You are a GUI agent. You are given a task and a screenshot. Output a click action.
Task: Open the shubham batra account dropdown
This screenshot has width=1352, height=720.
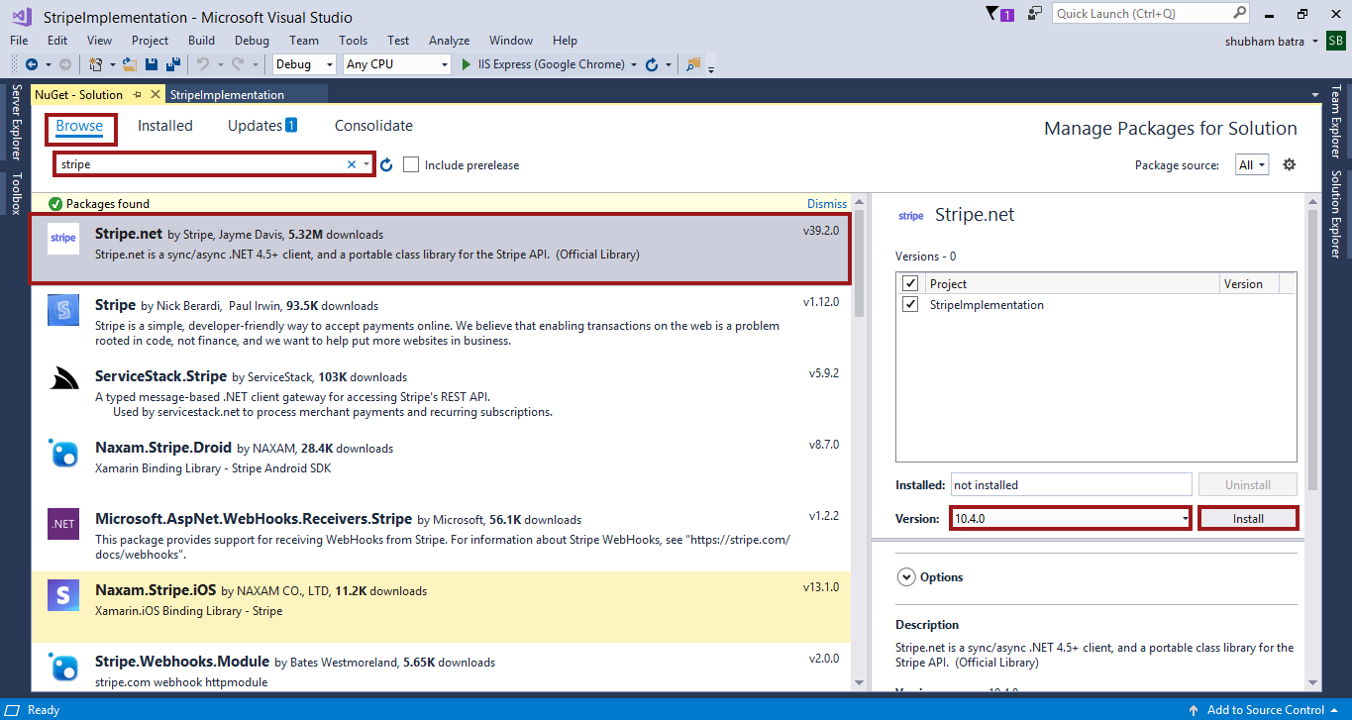click(x=1314, y=41)
